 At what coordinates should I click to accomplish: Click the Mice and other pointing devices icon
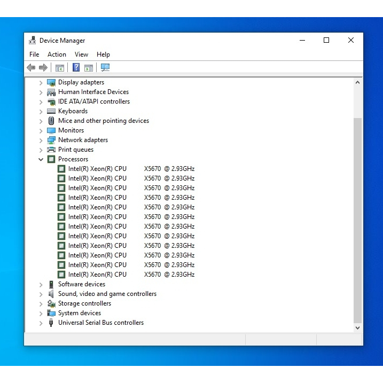coord(51,121)
